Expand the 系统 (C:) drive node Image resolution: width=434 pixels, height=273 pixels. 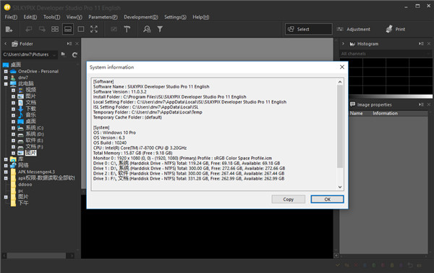pyautogui.click(x=13, y=127)
